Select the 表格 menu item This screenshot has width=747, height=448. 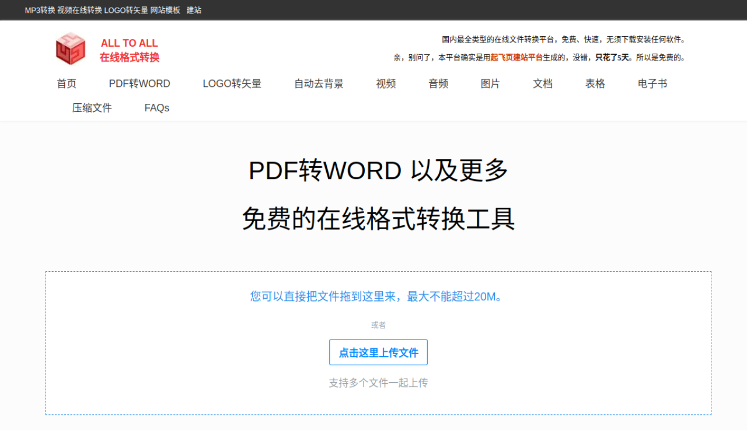595,83
